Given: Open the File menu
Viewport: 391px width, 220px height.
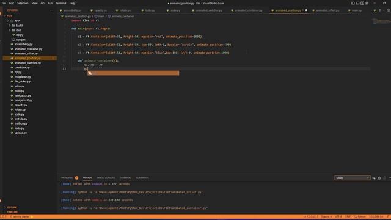Looking at the screenshot, I should 4,3.
